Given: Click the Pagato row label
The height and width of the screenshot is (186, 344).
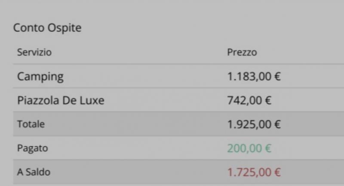Looking at the screenshot, I should pyautogui.click(x=32, y=148).
